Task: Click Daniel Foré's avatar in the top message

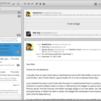Action: pyautogui.click(x=29, y=14)
